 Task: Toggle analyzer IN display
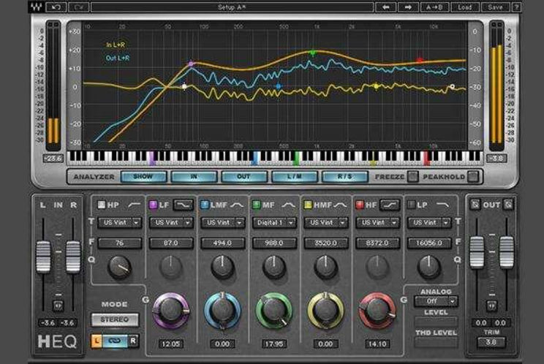[x=194, y=176]
